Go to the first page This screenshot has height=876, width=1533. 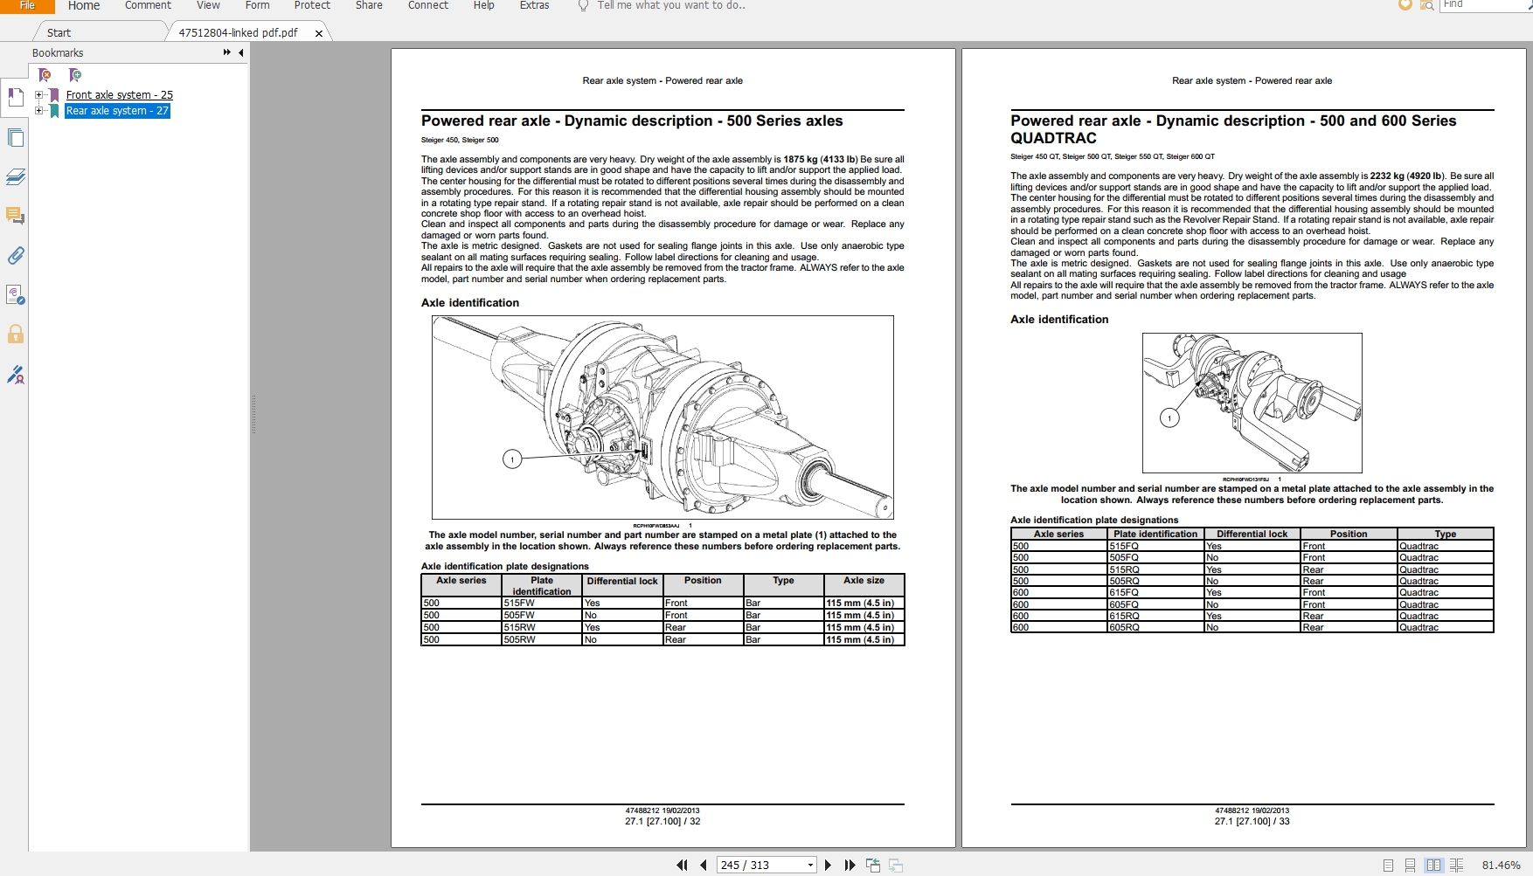click(x=682, y=865)
